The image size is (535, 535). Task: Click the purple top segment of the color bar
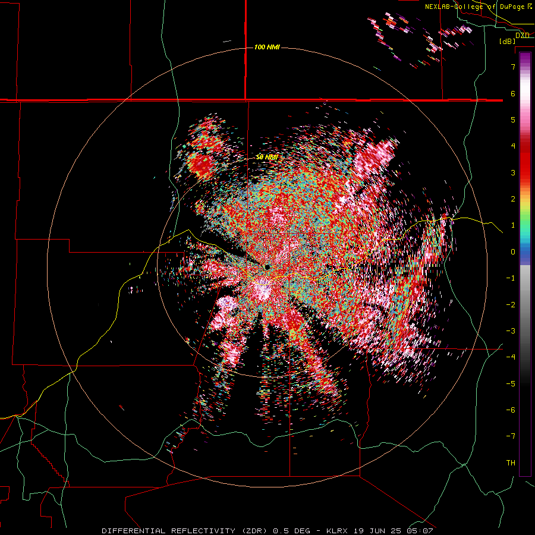click(x=525, y=58)
